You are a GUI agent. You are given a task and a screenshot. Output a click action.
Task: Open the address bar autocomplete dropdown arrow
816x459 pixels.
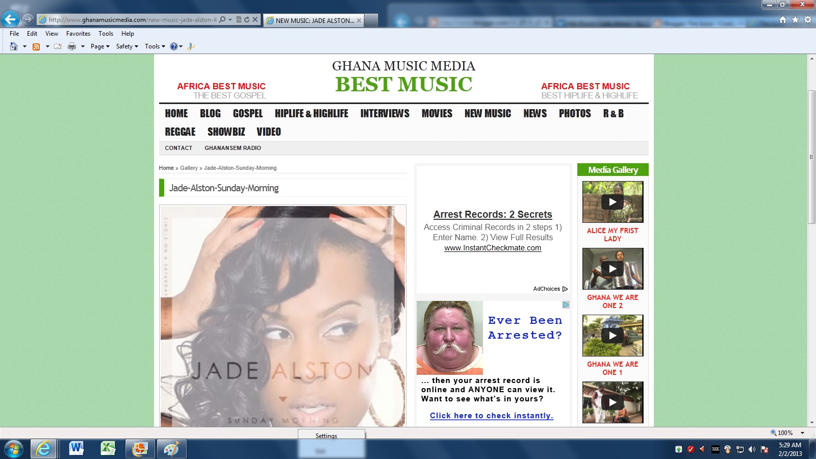click(230, 20)
